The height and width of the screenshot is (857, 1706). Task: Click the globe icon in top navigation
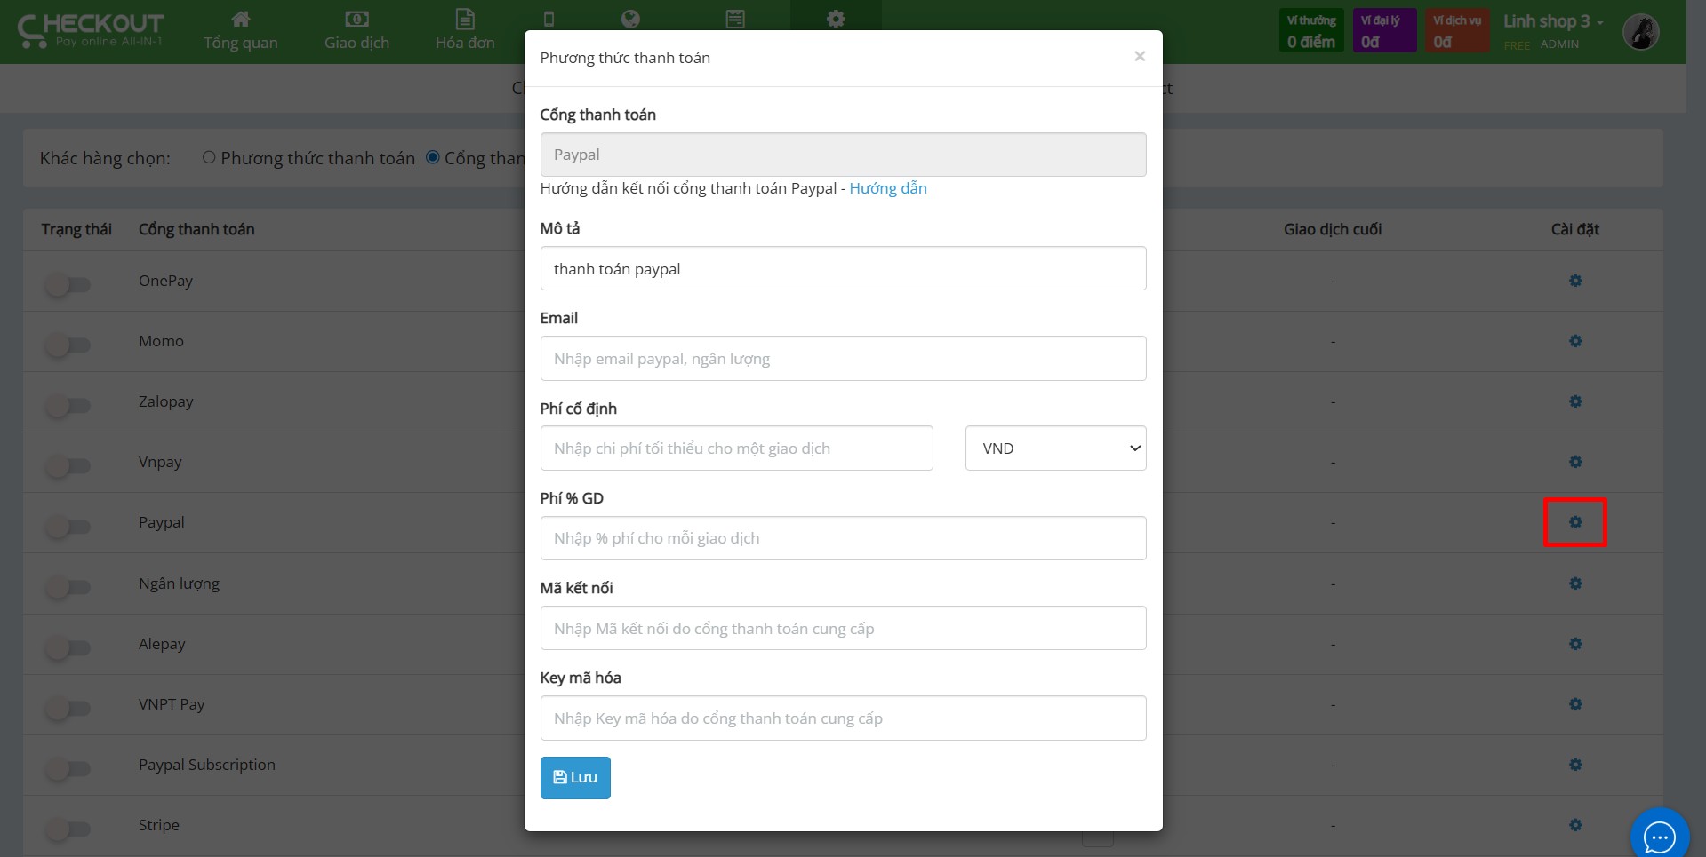[x=630, y=19]
